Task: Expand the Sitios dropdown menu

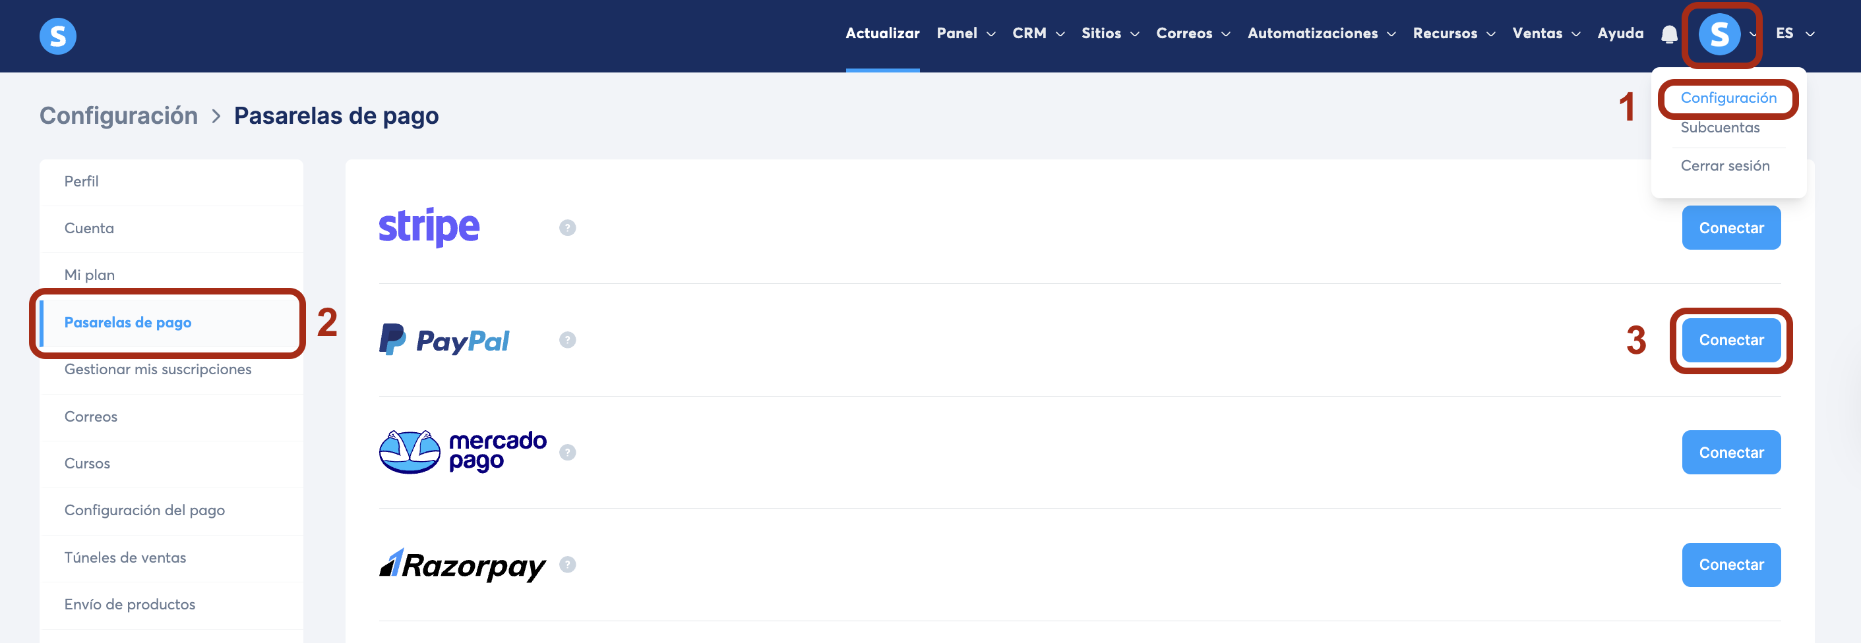Action: (x=1111, y=33)
